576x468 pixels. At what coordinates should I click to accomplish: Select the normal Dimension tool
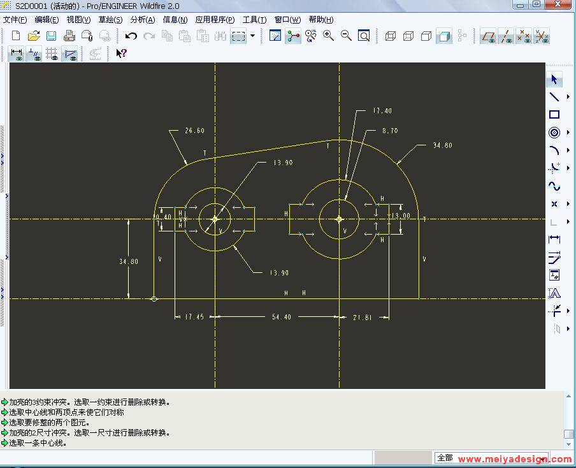554,240
